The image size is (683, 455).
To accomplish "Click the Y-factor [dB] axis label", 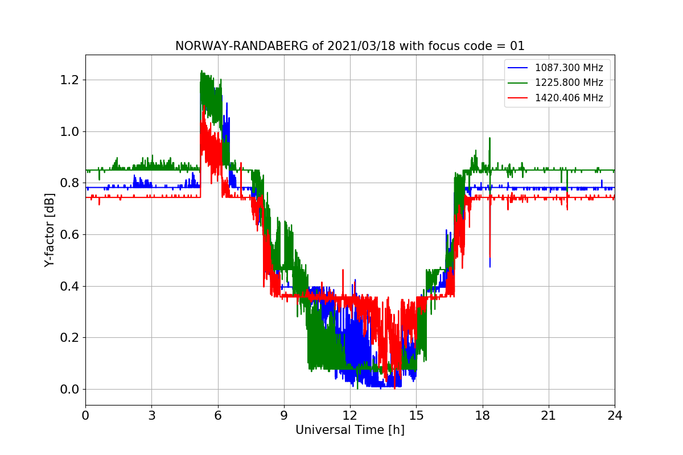I will click(x=50, y=230).
